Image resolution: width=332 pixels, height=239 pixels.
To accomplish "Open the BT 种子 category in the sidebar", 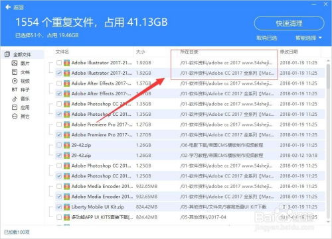I will pos(21,90).
